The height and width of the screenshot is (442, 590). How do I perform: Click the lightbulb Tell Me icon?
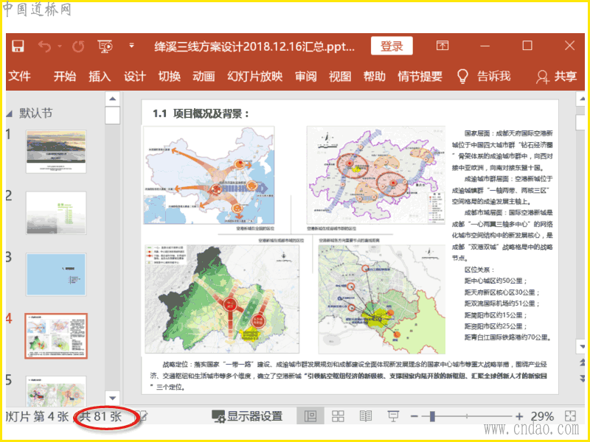click(462, 77)
